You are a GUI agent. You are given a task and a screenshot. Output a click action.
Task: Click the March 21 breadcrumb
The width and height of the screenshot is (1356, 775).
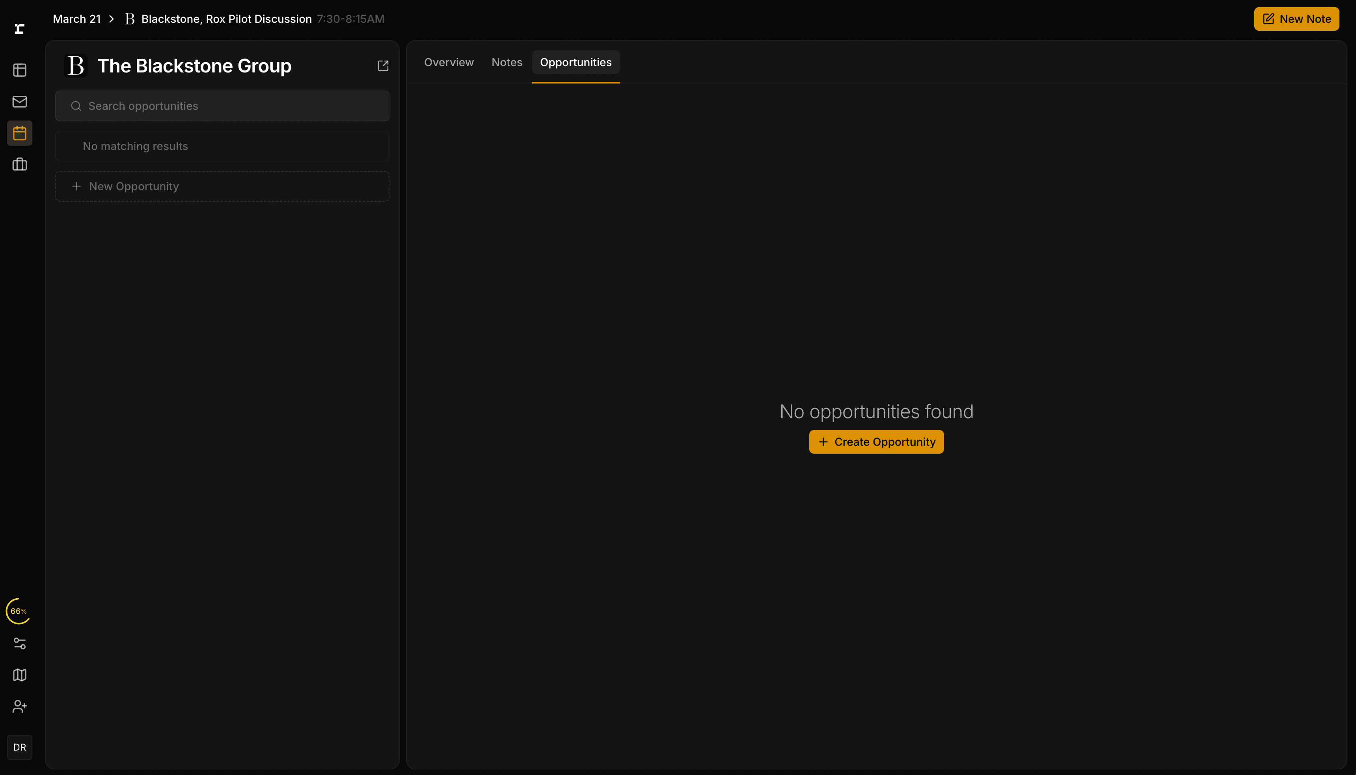tap(77, 19)
